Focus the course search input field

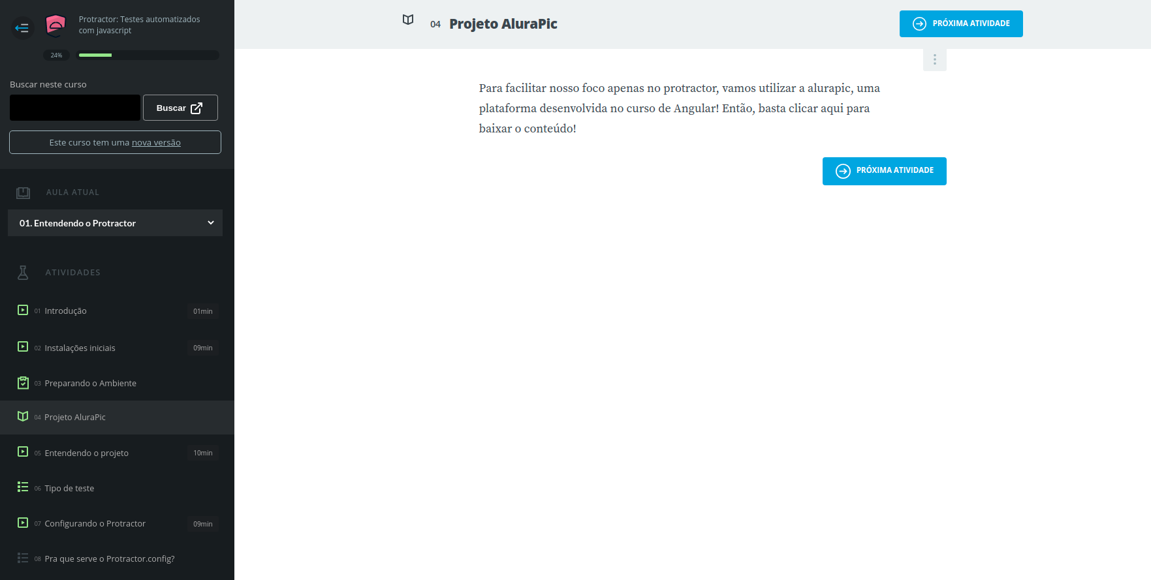click(75, 108)
